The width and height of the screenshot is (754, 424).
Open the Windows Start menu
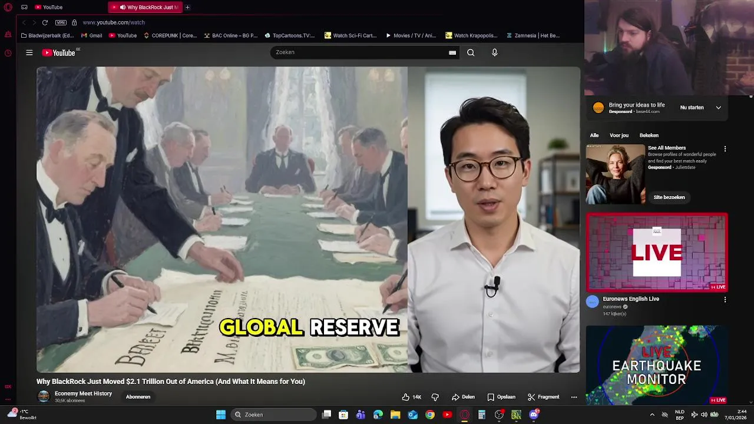point(221,415)
